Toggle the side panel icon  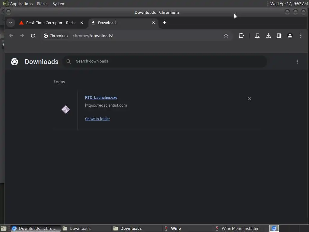(x=279, y=36)
